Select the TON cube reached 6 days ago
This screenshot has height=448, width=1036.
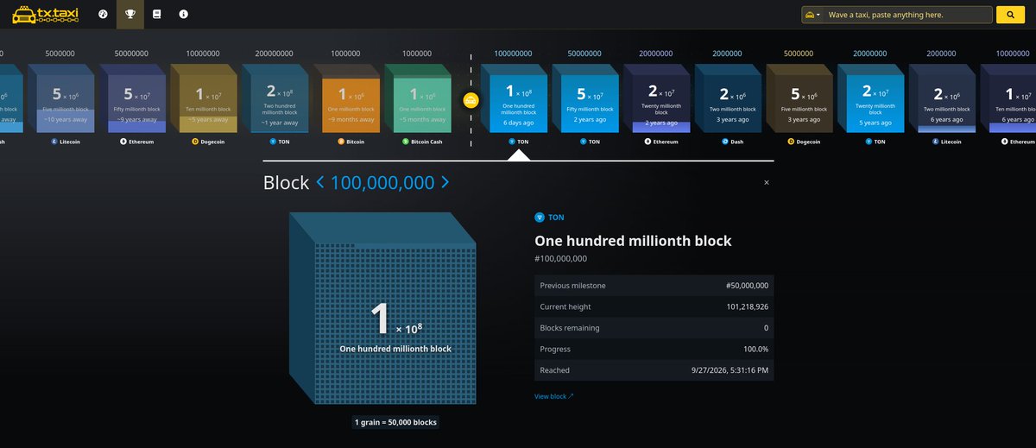(516, 98)
